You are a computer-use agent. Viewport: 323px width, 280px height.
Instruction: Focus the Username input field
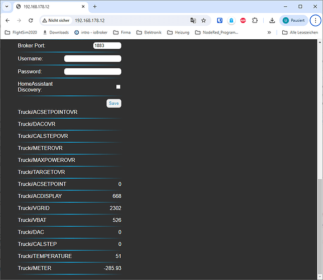coord(93,59)
